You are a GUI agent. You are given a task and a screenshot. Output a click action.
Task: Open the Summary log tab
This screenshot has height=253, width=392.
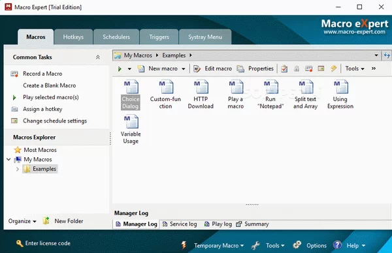click(252, 224)
